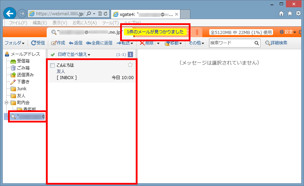
Task: Click the 返信 reply button
Action: pyautogui.click(x=76, y=43)
